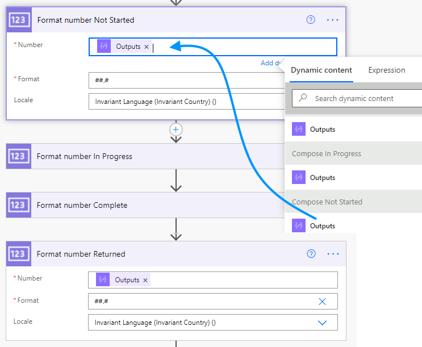Insert a step with the plus button
This screenshot has height=347, width=422.
(176, 129)
